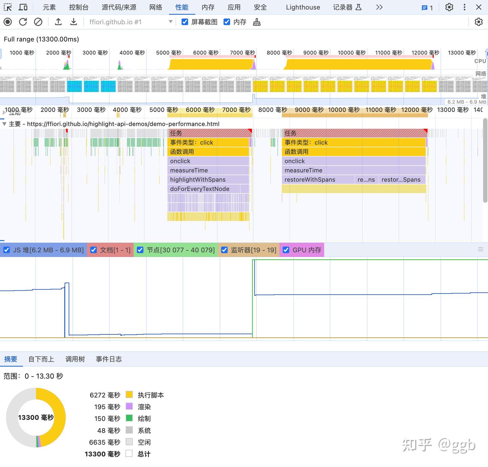Open the 调用树 tab
This screenshot has height=467, width=488.
(75, 359)
